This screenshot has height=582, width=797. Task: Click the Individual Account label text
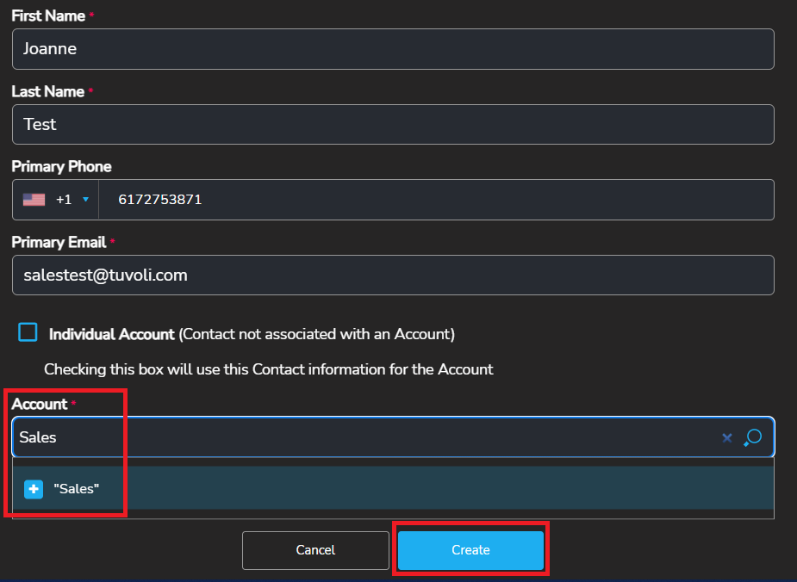coord(112,334)
